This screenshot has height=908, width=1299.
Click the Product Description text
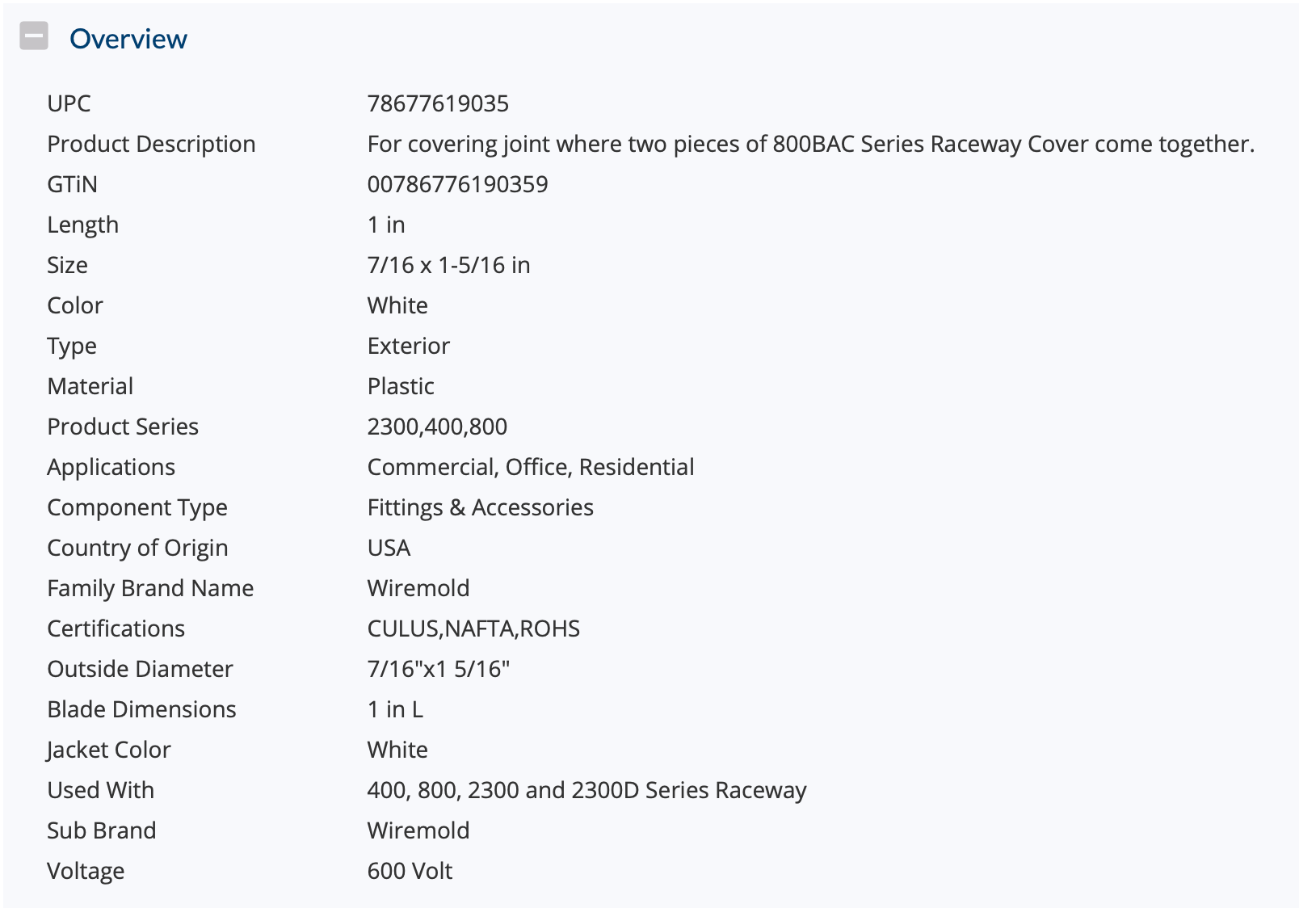click(811, 144)
